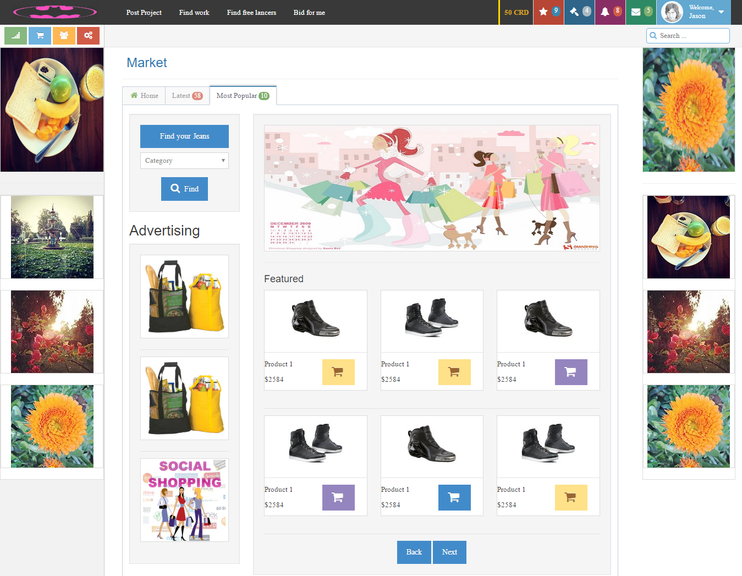Click the Find search button
This screenshot has height=576, width=742.
tap(184, 189)
